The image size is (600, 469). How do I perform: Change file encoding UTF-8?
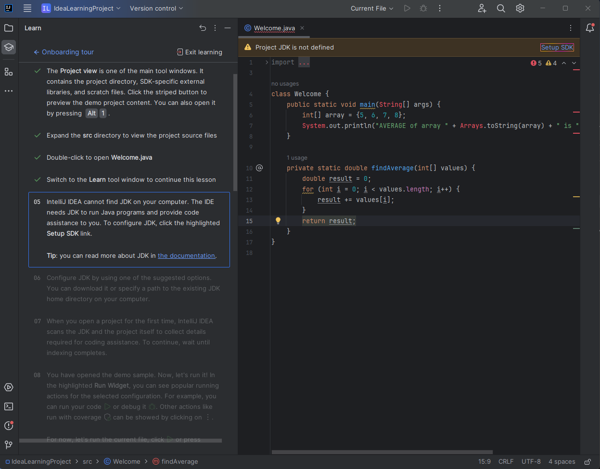tap(531, 462)
